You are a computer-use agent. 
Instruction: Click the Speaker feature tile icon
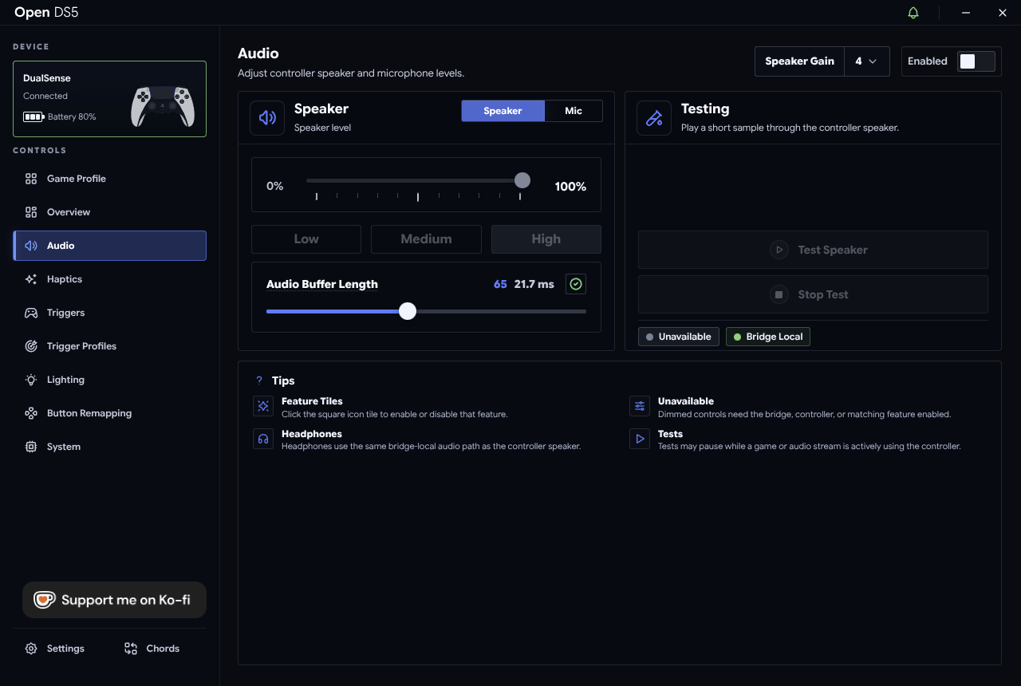[x=267, y=118]
